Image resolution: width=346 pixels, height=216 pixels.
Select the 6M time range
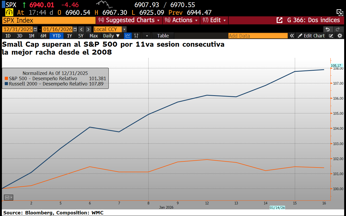tap(43, 36)
